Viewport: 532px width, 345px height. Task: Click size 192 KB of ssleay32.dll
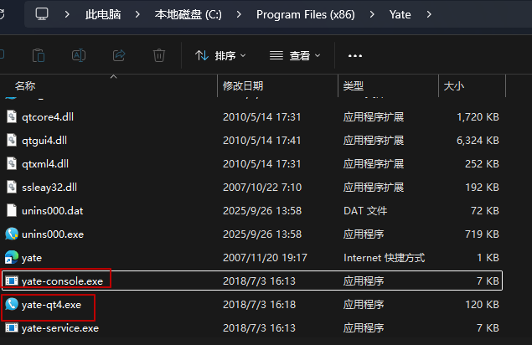482,188
